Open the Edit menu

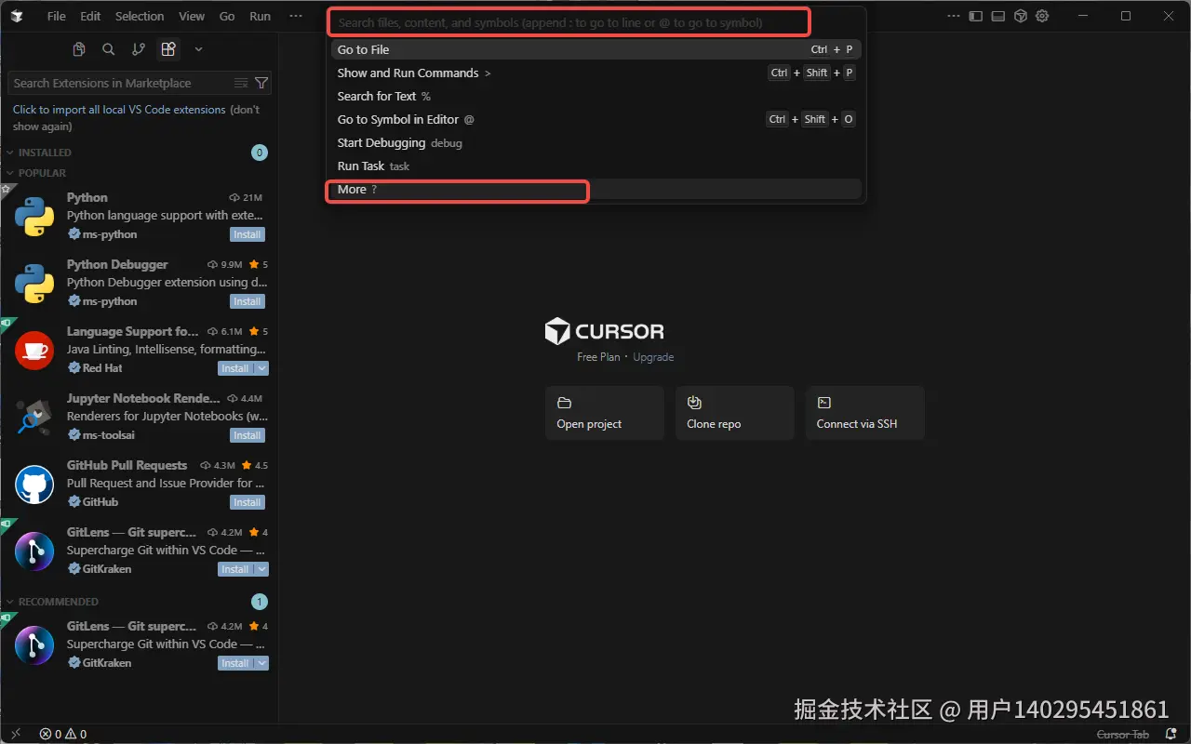tap(90, 16)
